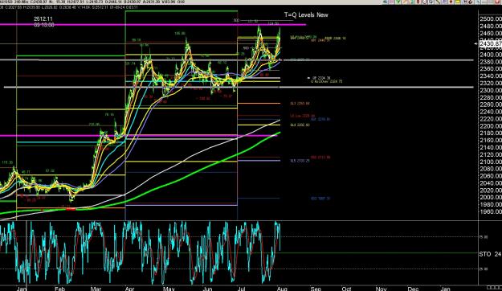Image resolution: width=502 pixels, height=291 pixels.
Task: Click the yellow square toolbar icon
Action: pos(458,2)
